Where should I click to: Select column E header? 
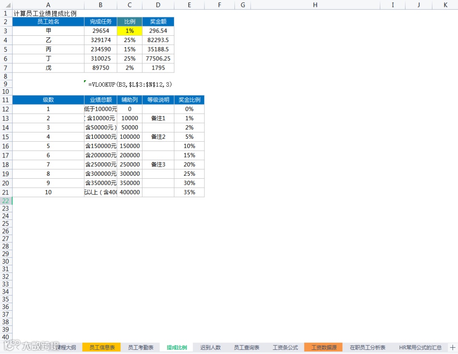(189, 5)
